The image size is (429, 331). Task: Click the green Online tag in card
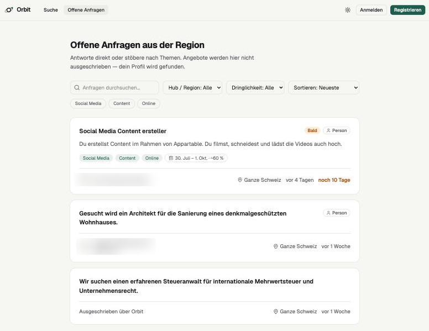(152, 158)
